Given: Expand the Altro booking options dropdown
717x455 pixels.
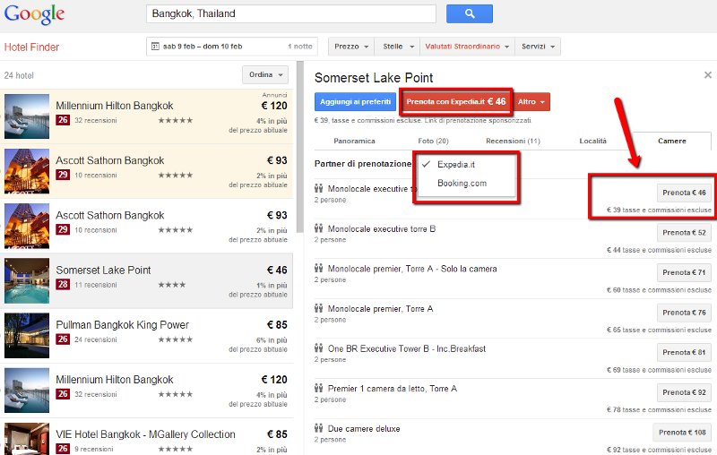Looking at the screenshot, I should (531, 101).
